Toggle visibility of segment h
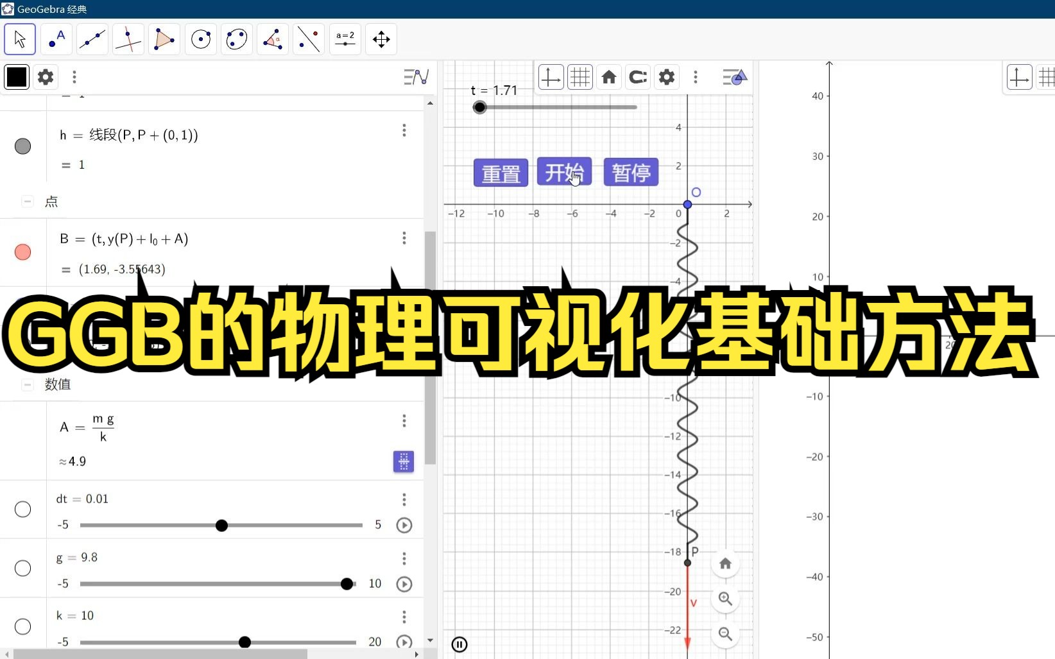 click(x=22, y=146)
